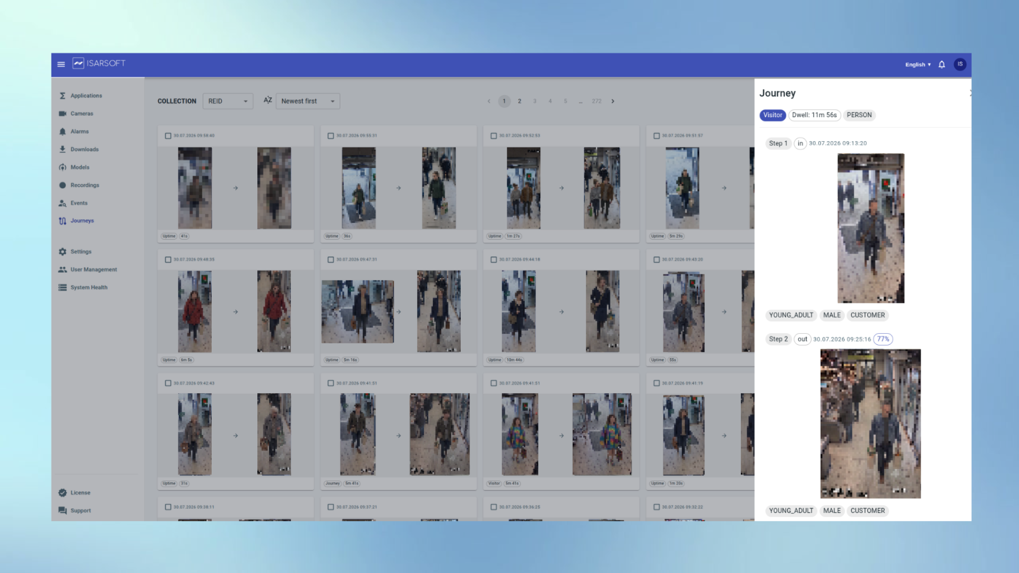Open first thumbnail in 09:55:31 card
This screenshot has height=573, width=1019.
359,188
